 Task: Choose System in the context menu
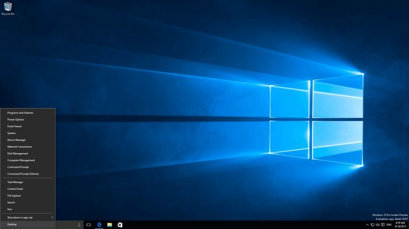click(x=28, y=133)
